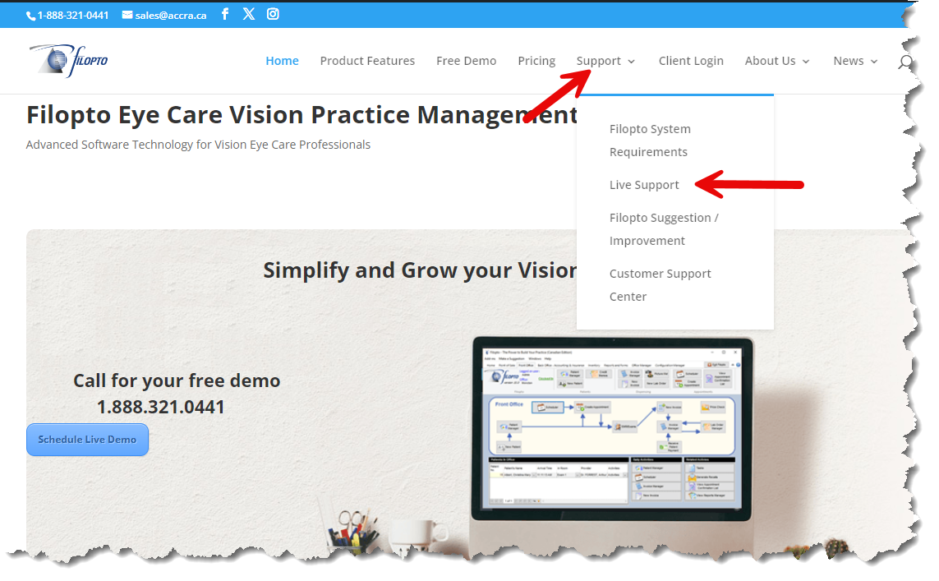This screenshot has width=939, height=581.
Task: Click the Call for your free demo text
Action: [x=177, y=380]
